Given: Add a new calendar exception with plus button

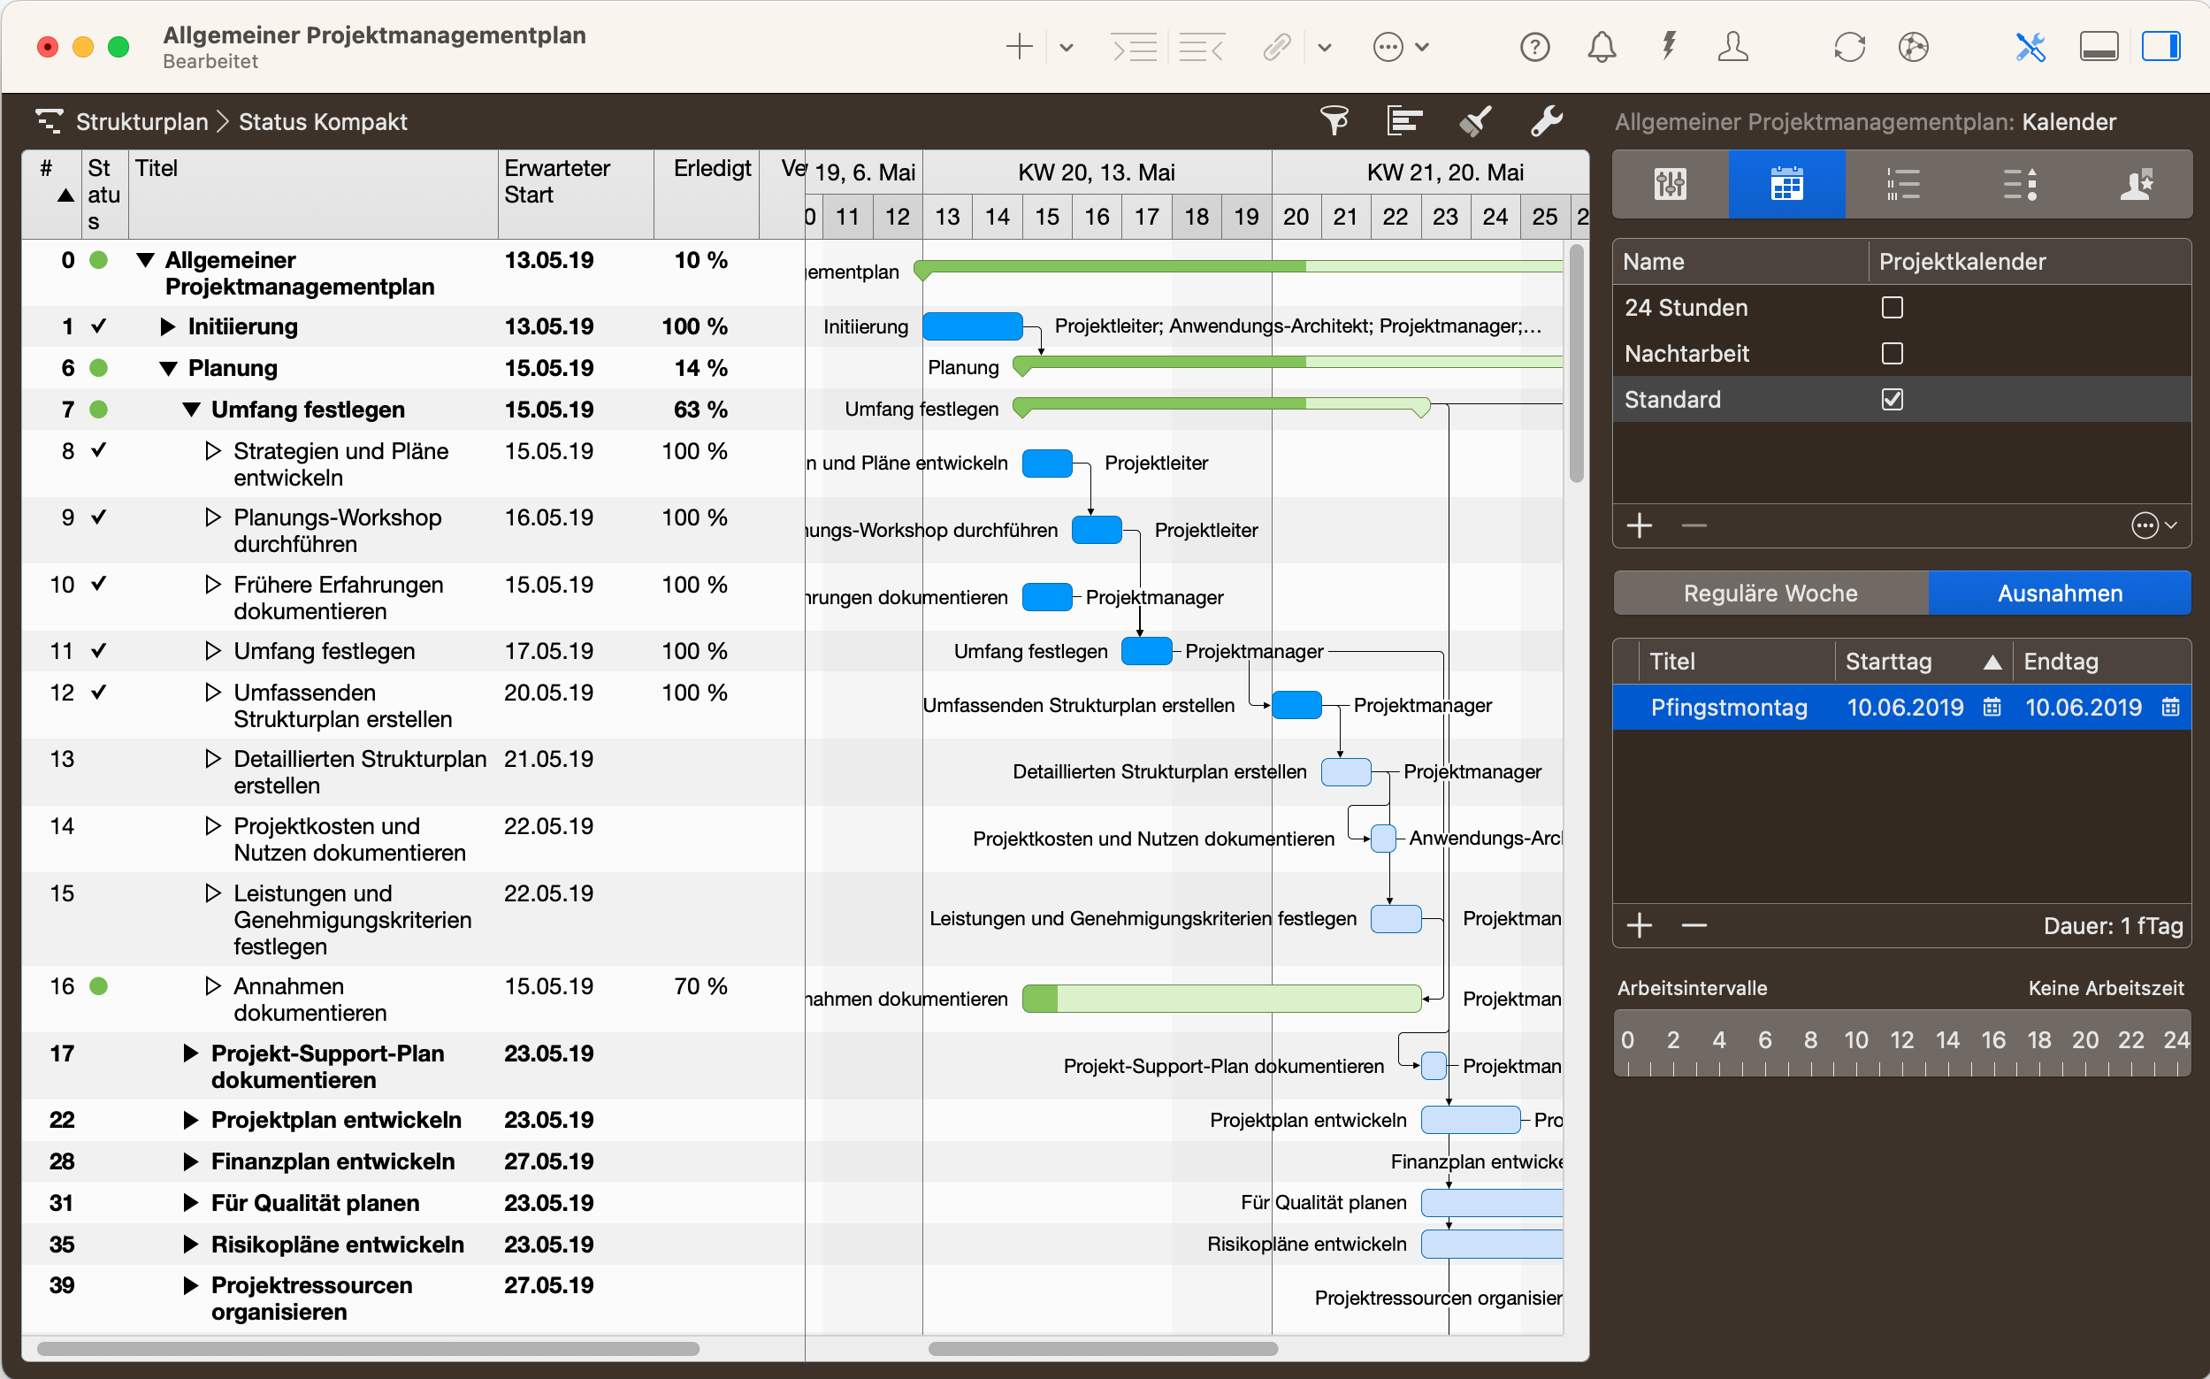Looking at the screenshot, I should (x=1639, y=926).
